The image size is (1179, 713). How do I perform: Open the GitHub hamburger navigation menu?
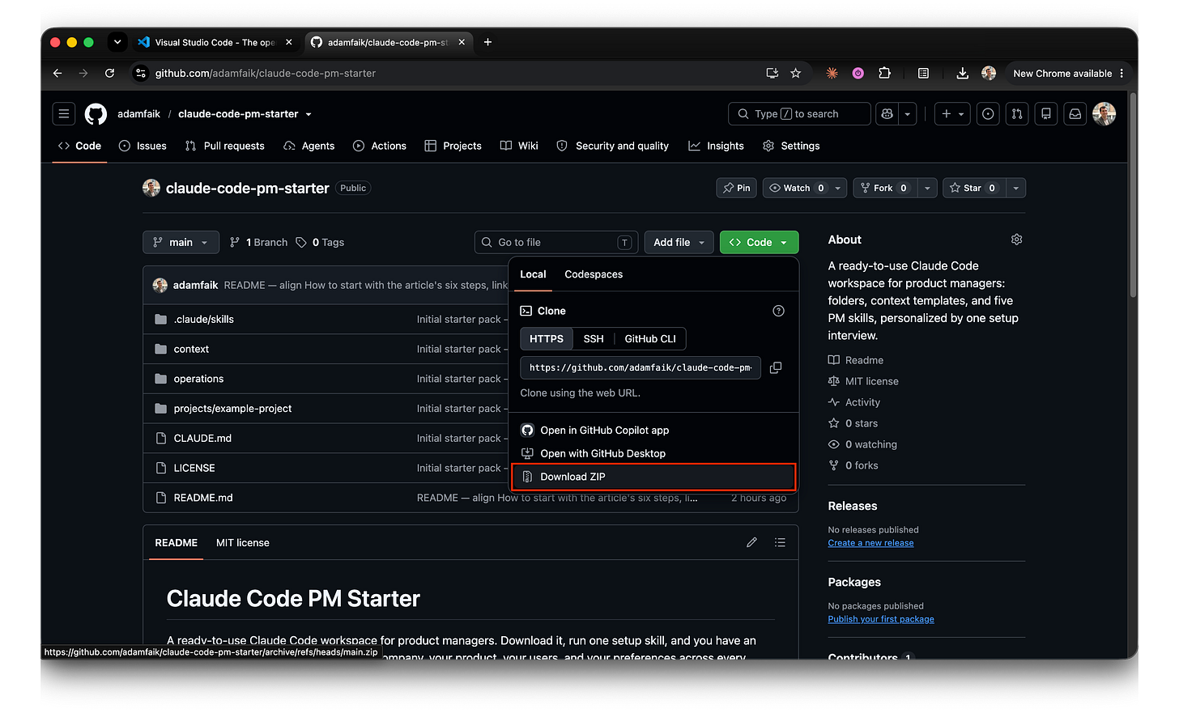pyautogui.click(x=64, y=114)
